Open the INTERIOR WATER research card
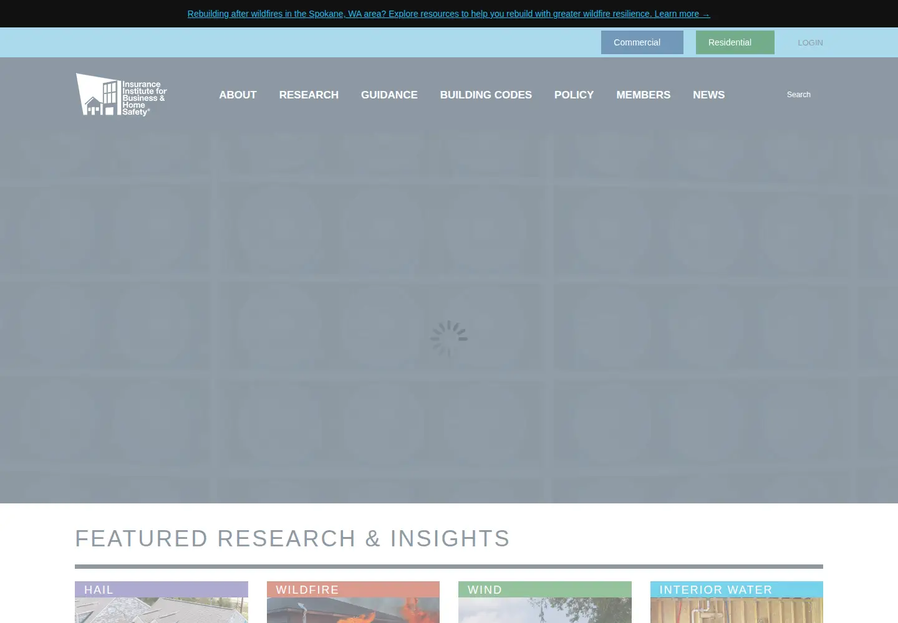This screenshot has width=898, height=623. 736,602
